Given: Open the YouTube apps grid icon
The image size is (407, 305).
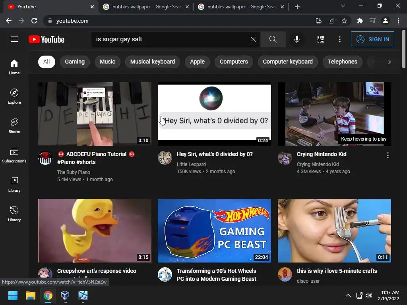Looking at the screenshot, I should (x=321, y=39).
